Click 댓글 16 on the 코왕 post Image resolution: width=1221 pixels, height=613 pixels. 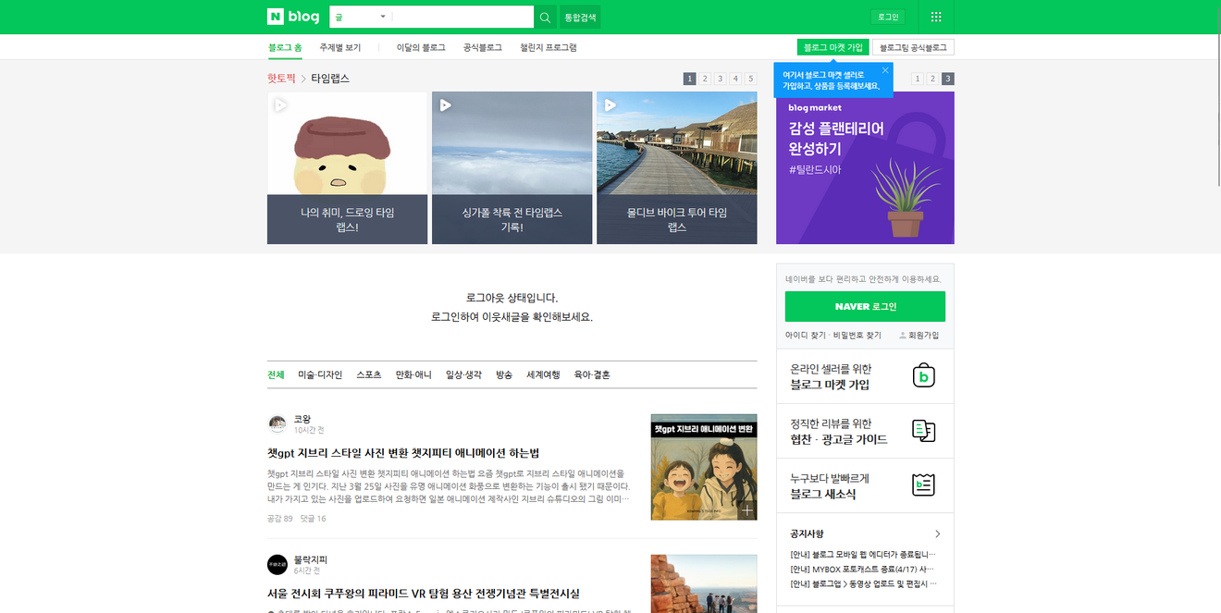(313, 519)
